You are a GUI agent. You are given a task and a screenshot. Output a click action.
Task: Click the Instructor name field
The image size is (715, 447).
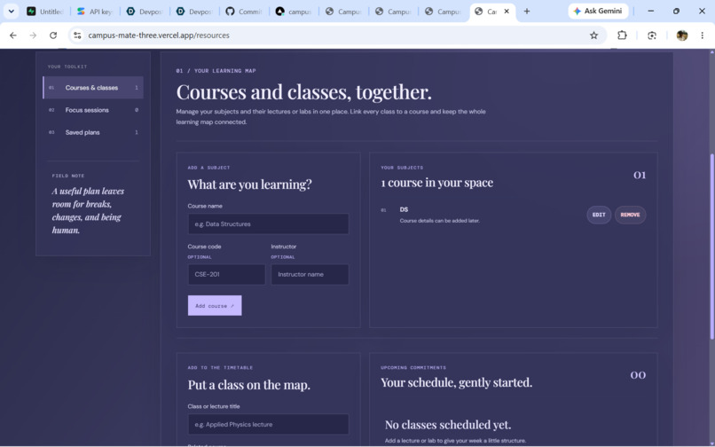[x=310, y=274]
